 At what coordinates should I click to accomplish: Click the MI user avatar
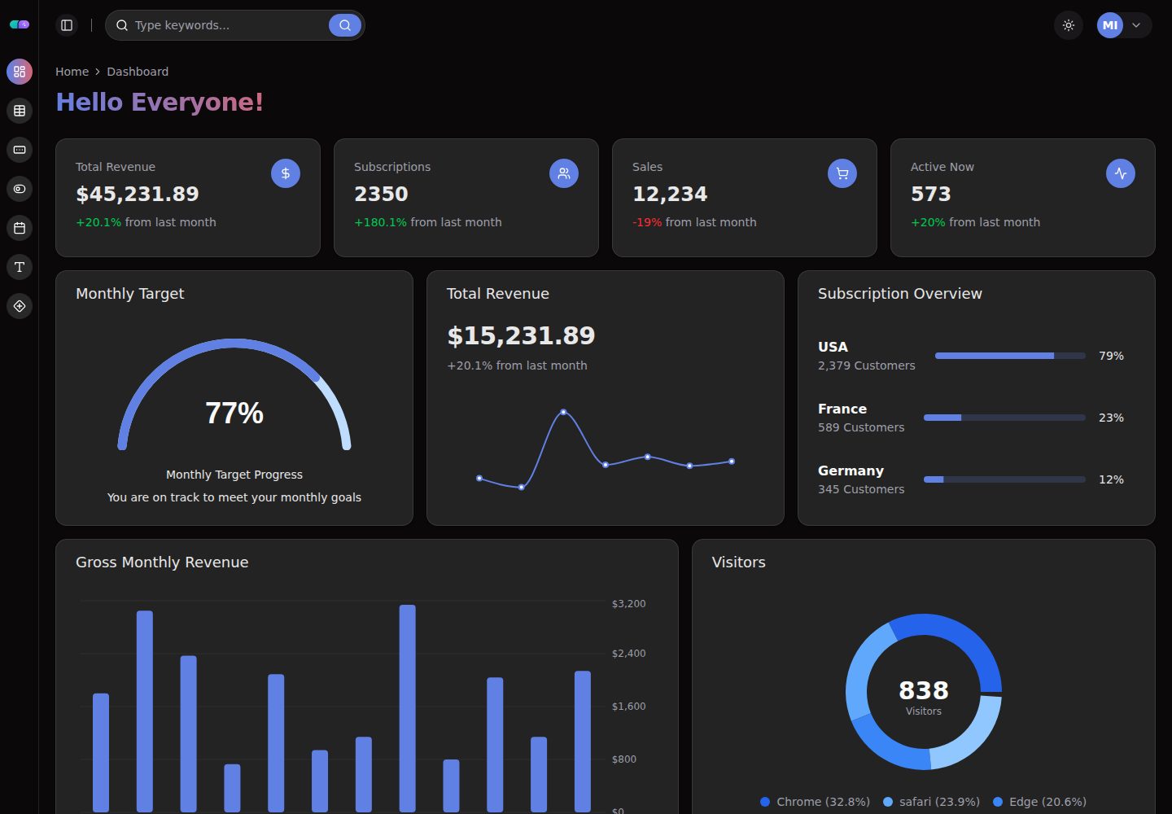point(1110,25)
